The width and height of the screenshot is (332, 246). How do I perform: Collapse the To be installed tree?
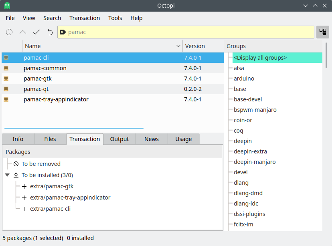[x=8, y=175]
